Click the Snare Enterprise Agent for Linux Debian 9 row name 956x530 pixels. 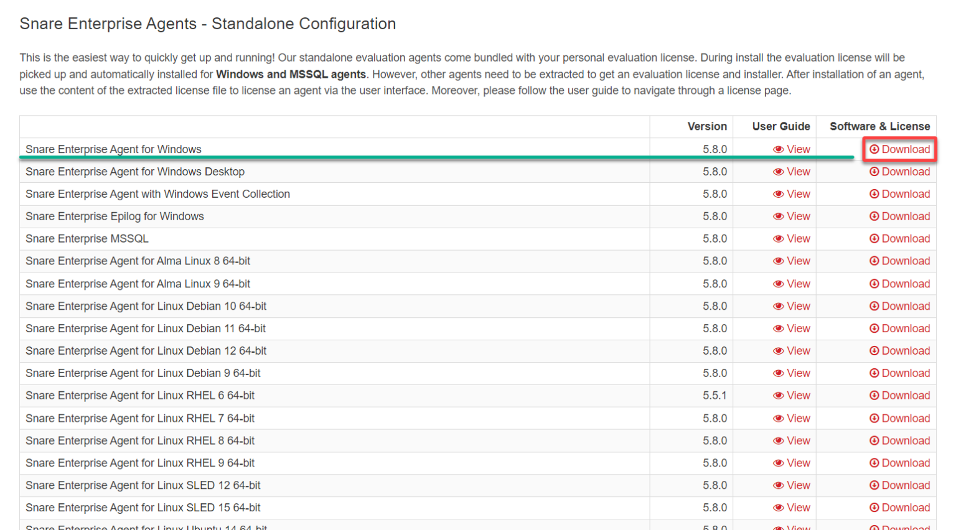[x=143, y=373]
